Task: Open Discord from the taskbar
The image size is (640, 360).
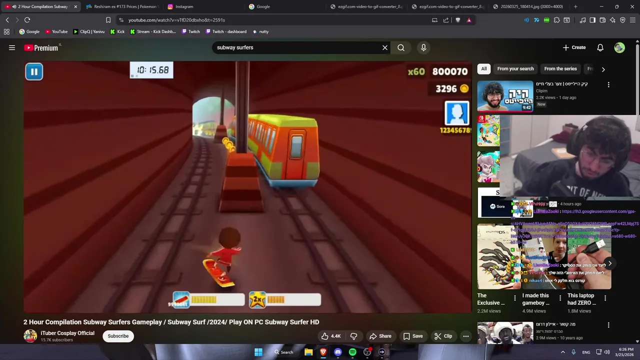Action: click(x=338, y=352)
